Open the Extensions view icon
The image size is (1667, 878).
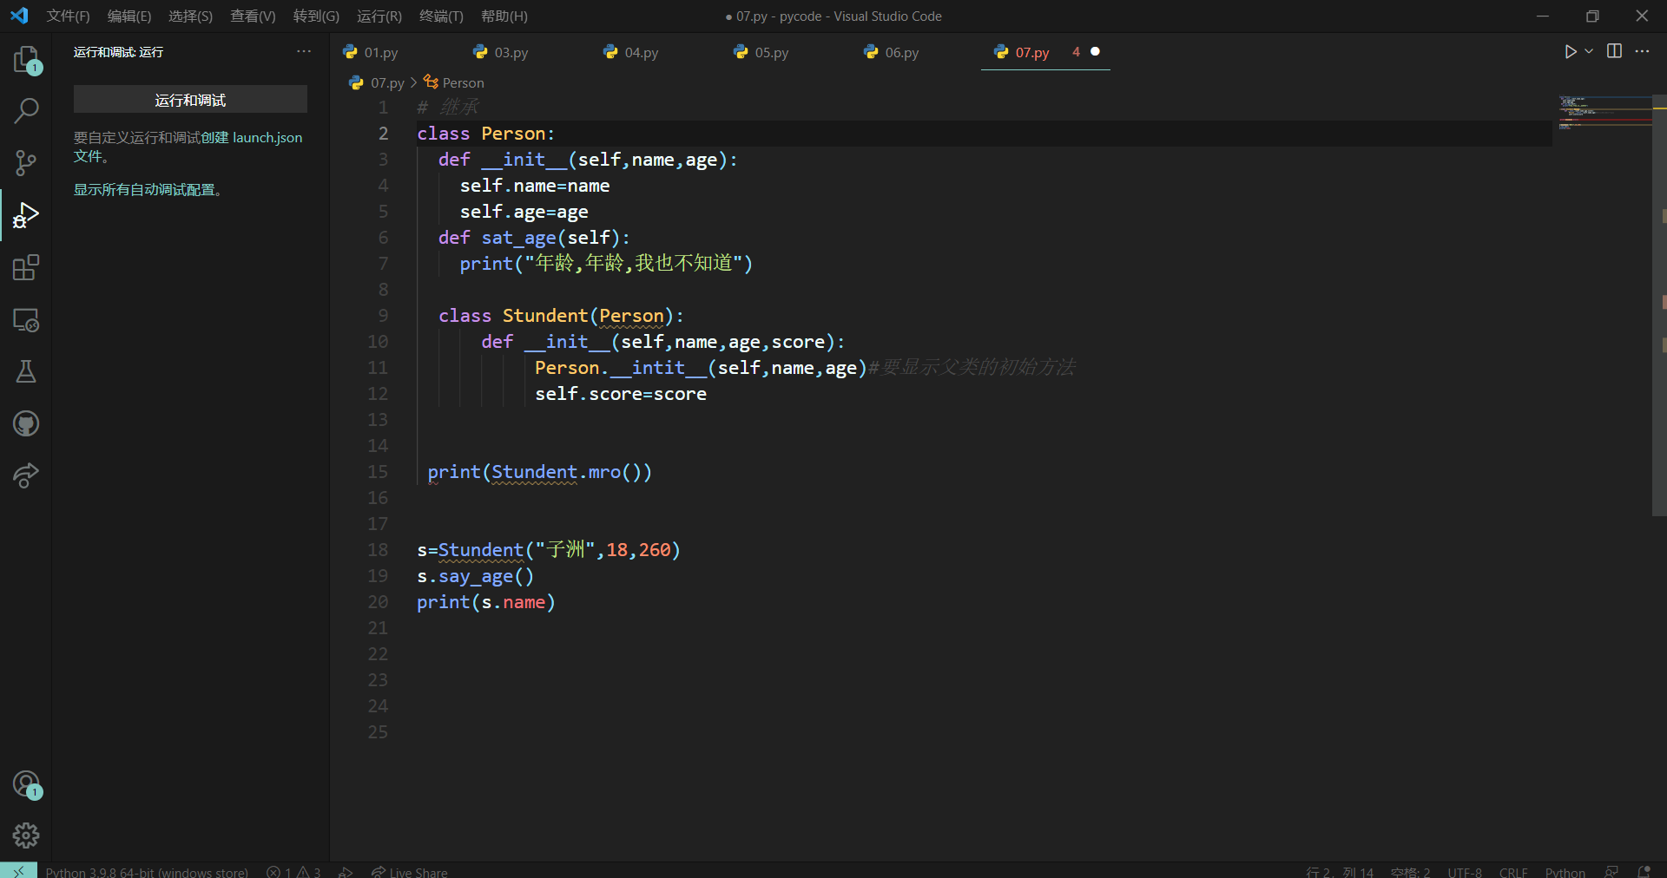coord(26,267)
